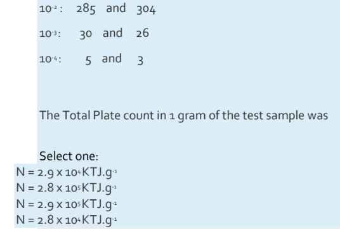The image size is (340, 229).
Task: Choose answer N = 2.8 x 10^4 KTJ.g-1
Action: [x=67, y=220]
